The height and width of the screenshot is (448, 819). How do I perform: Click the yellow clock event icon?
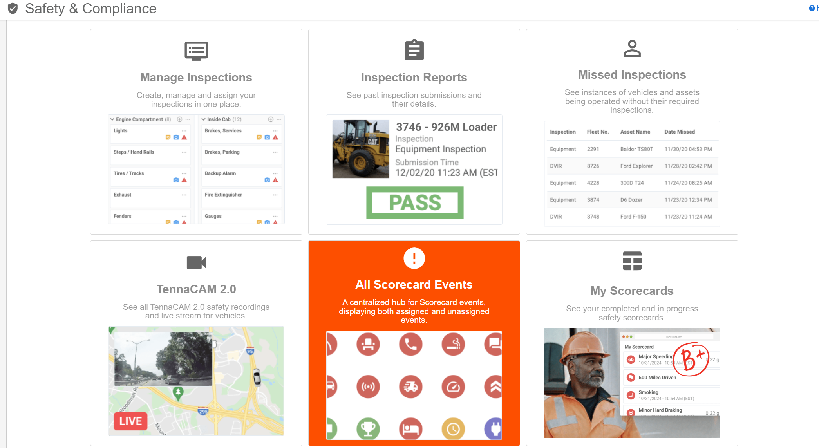point(453,429)
